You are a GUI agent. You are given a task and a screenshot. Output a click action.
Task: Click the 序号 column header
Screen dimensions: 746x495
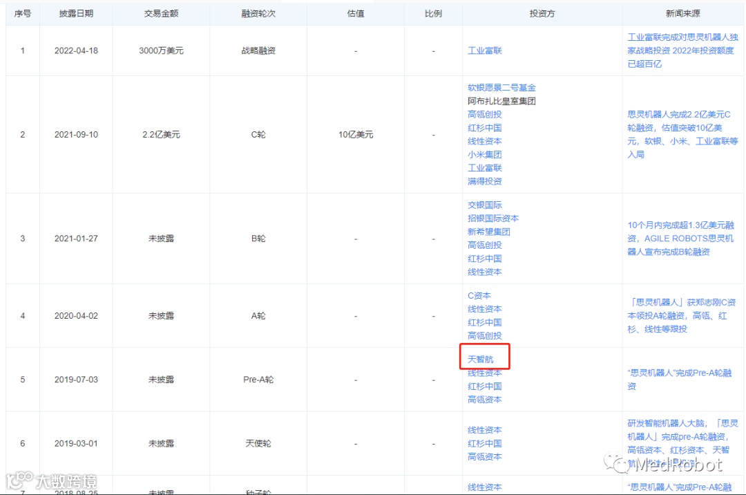(x=22, y=14)
